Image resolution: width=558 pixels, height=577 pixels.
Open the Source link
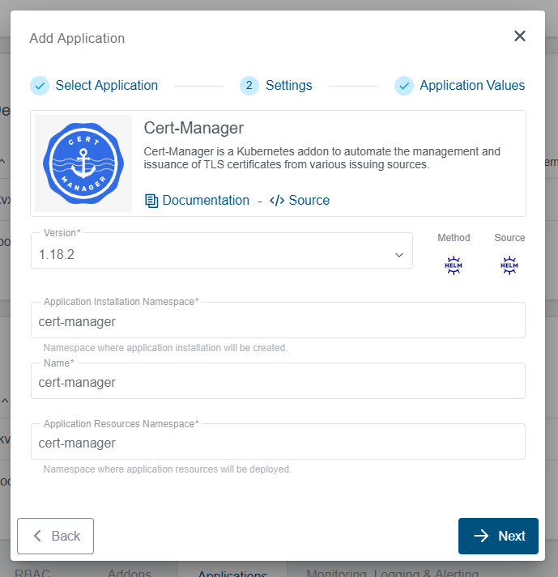(309, 200)
